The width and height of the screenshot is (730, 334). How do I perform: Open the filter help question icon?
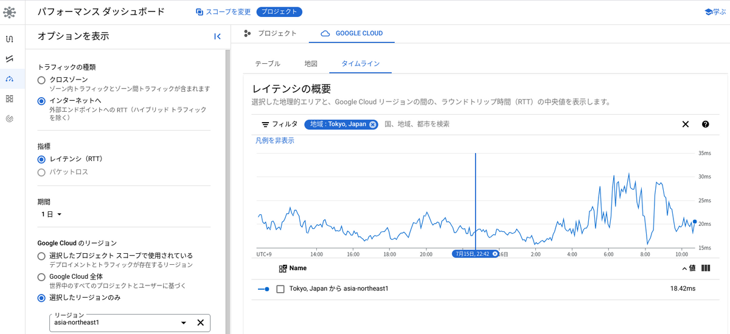coord(705,124)
